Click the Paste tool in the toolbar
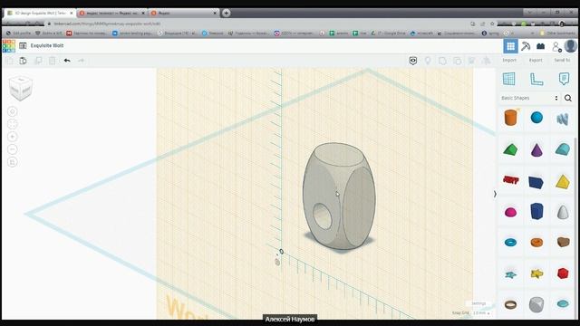The height and width of the screenshot is (326, 580). pyautogui.click(x=23, y=61)
